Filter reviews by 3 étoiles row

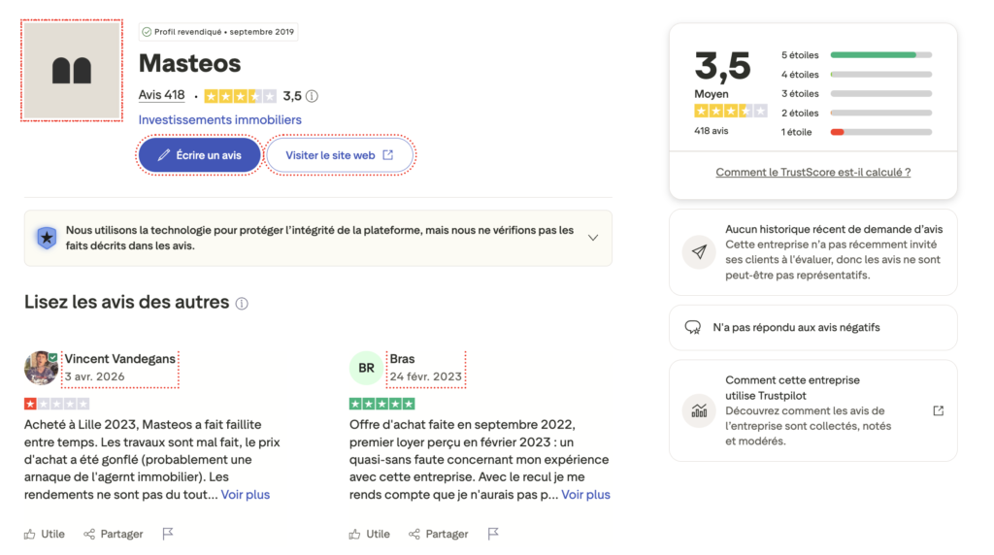click(x=856, y=94)
